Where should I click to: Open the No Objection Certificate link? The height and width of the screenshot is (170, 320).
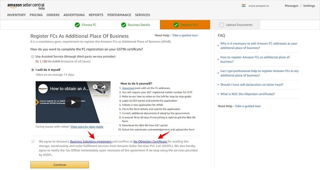[x=150, y=141]
